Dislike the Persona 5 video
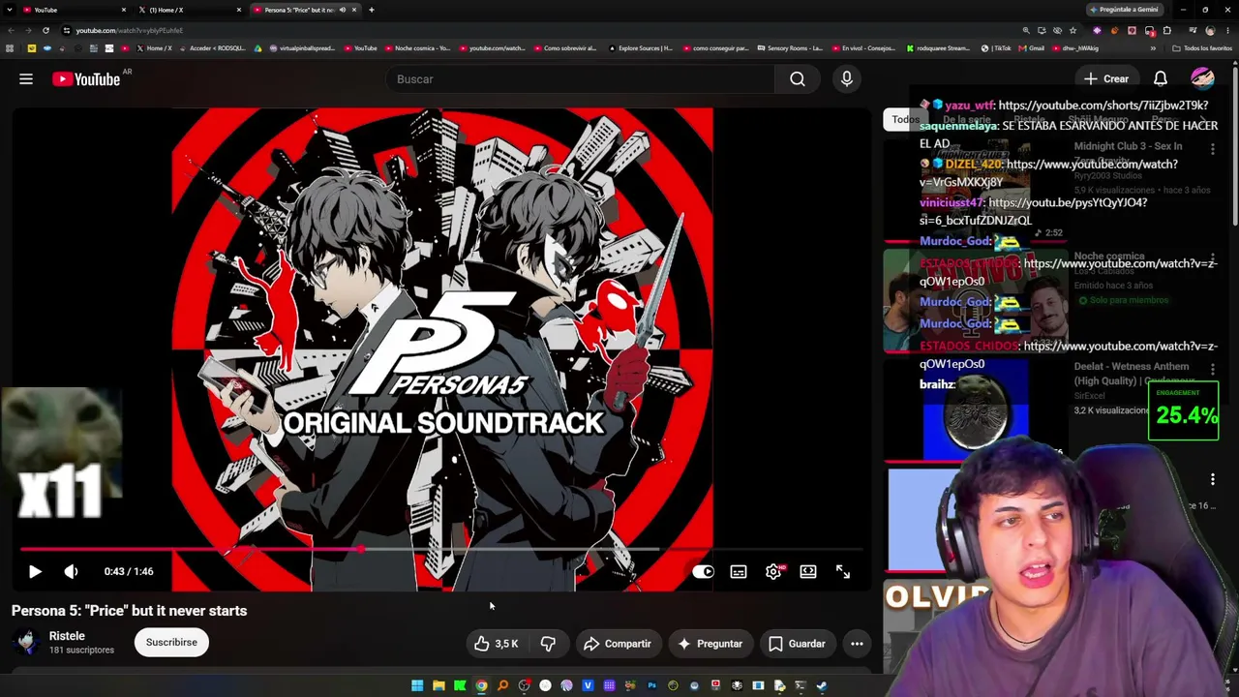Image resolution: width=1239 pixels, height=697 pixels. coord(548,644)
